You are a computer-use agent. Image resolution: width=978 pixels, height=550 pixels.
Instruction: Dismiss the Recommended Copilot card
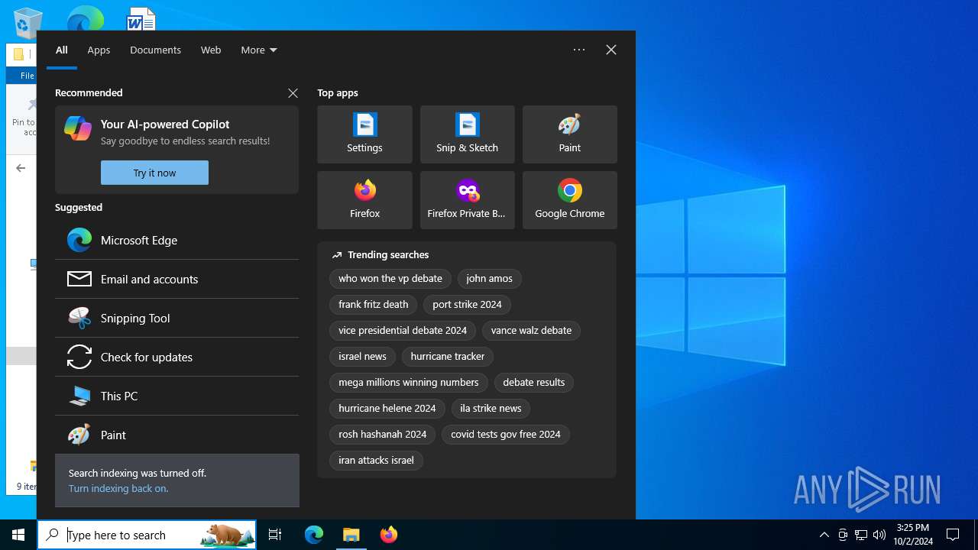pos(293,93)
